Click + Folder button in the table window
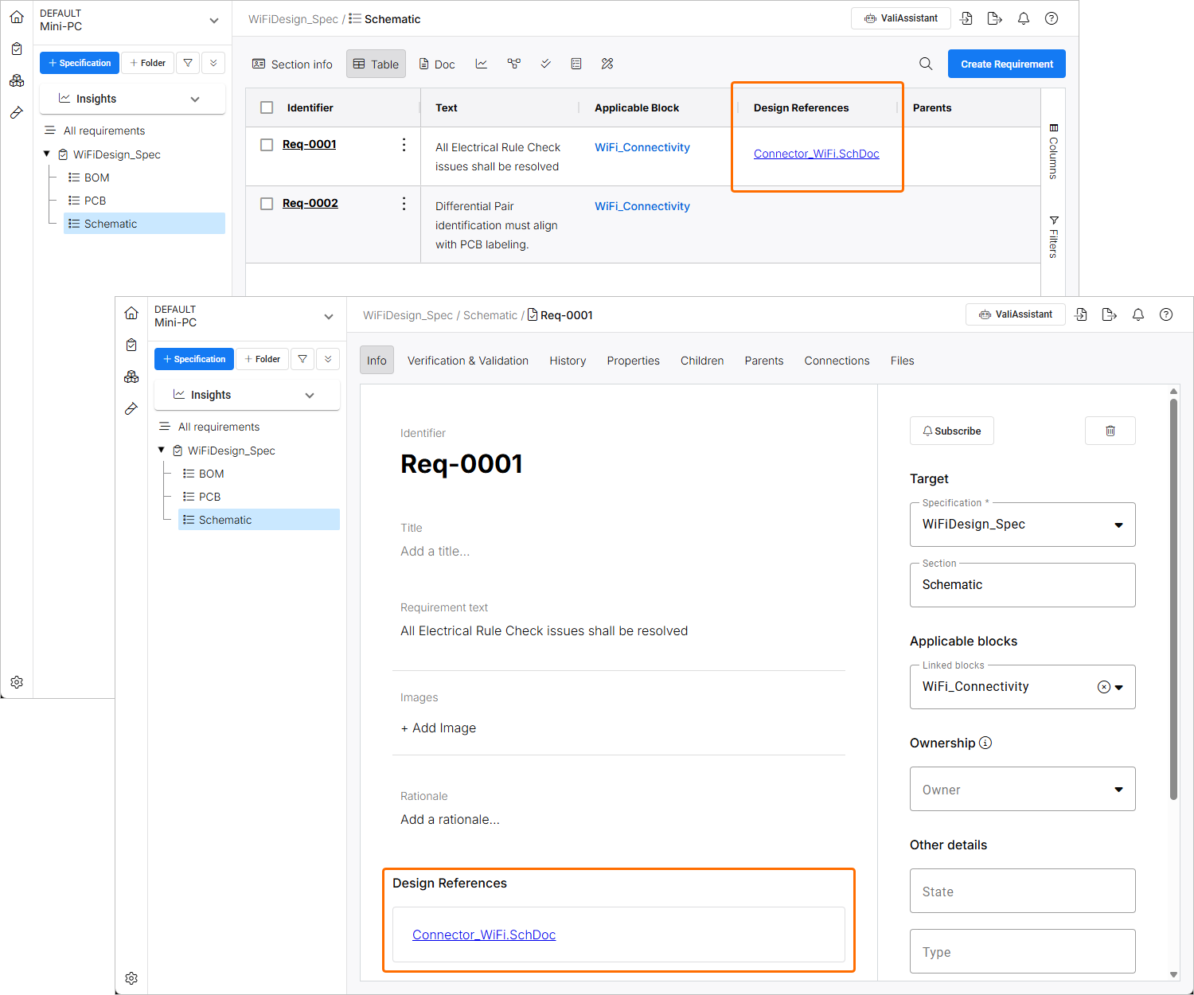This screenshot has height=995, width=1194. pos(147,63)
